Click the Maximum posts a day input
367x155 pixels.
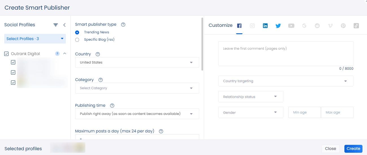tap(137, 137)
